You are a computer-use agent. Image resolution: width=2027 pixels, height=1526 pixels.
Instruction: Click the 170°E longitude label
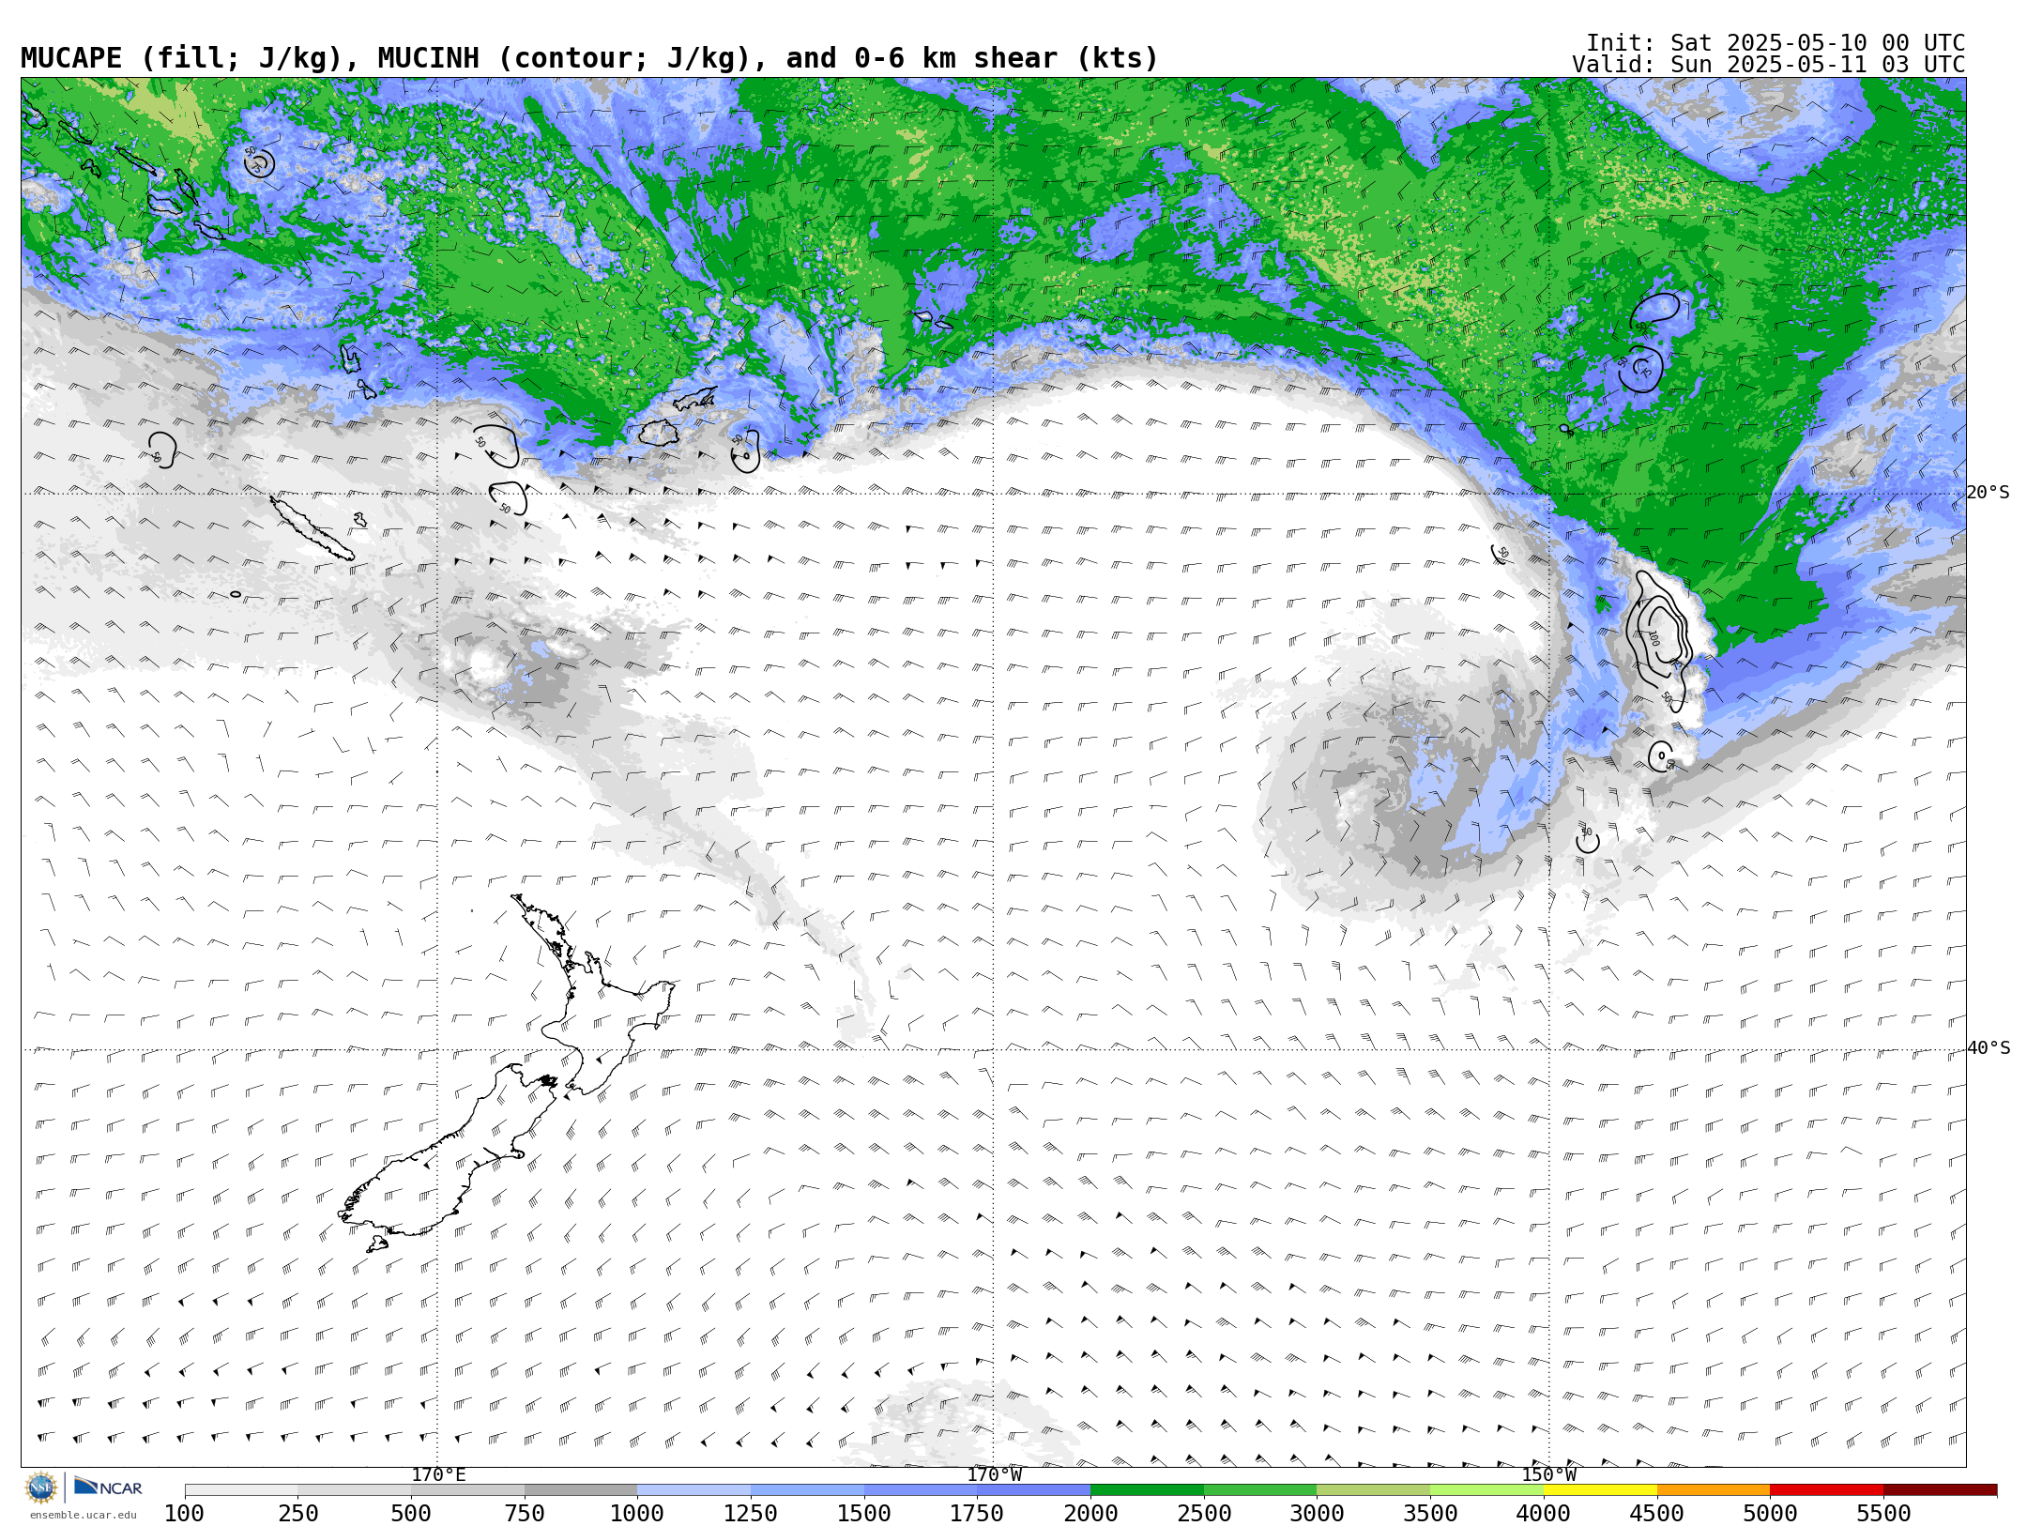(438, 1474)
